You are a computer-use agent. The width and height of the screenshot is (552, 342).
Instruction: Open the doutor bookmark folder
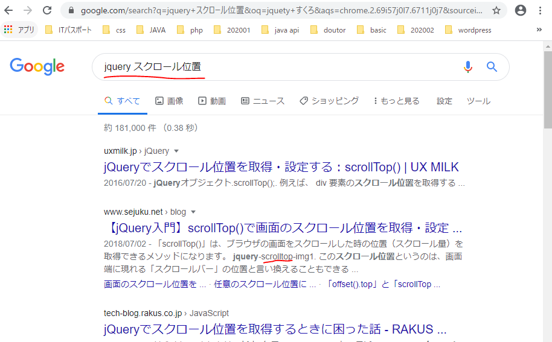tap(328, 30)
